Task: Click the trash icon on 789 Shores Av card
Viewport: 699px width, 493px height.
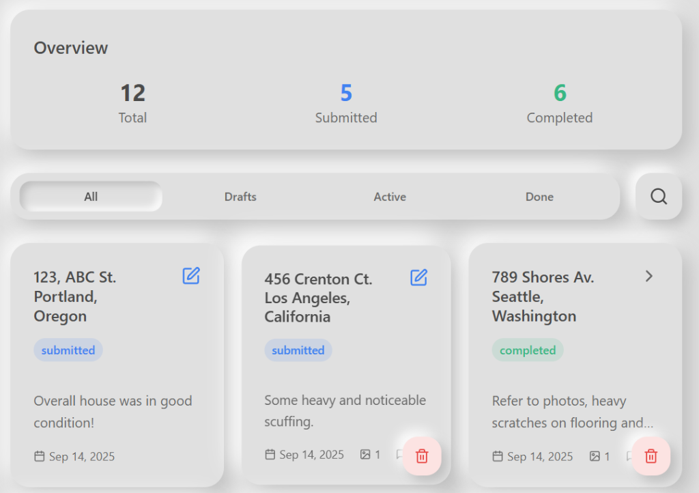Action: click(650, 455)
